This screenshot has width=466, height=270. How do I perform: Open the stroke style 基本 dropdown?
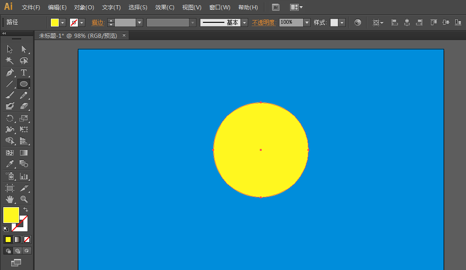click(x=244, y=22)
